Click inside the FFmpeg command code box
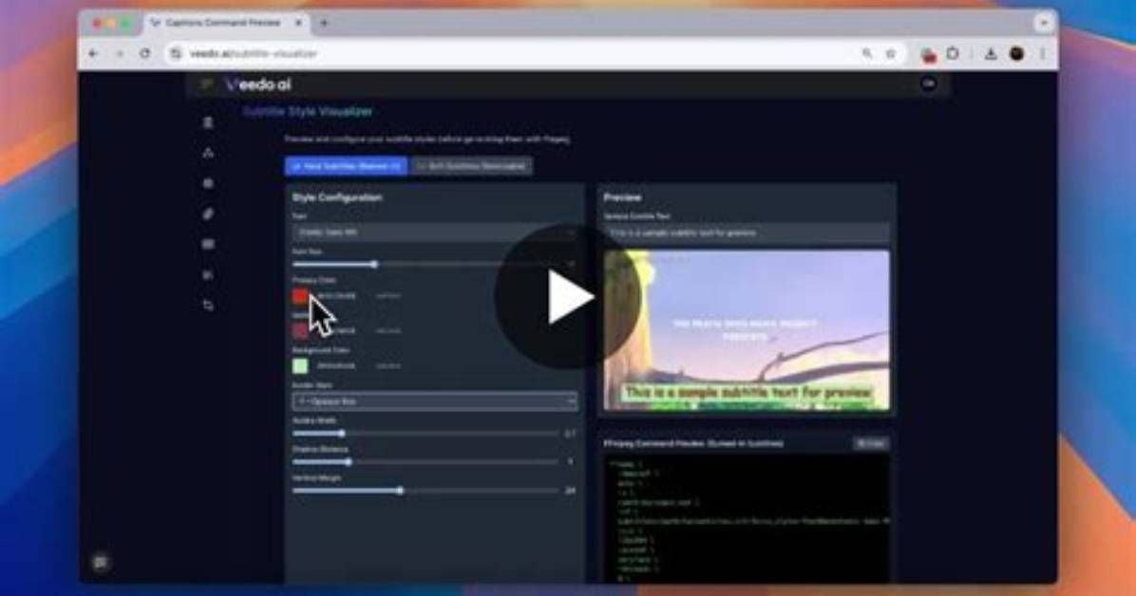The width and height of the screenshot is (1136, 596). pos(747,518)
